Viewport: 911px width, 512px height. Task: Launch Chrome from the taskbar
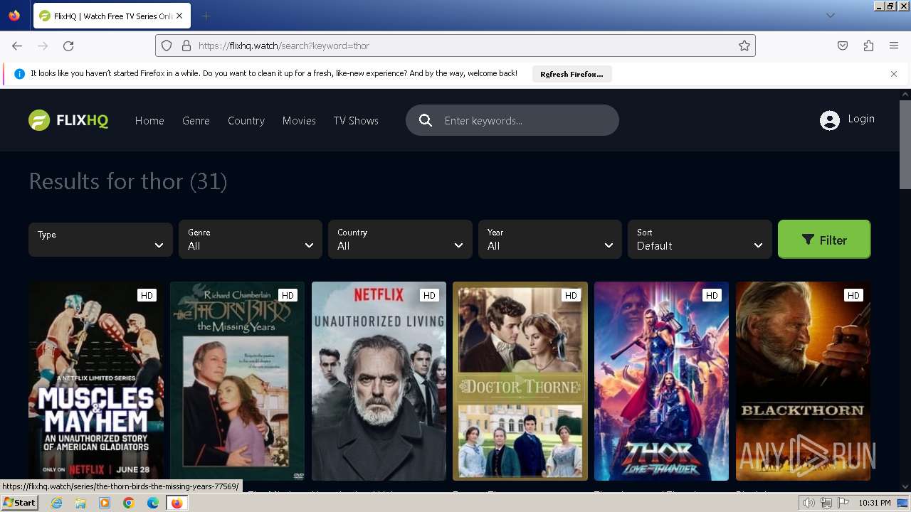click(x=129, y=503)
